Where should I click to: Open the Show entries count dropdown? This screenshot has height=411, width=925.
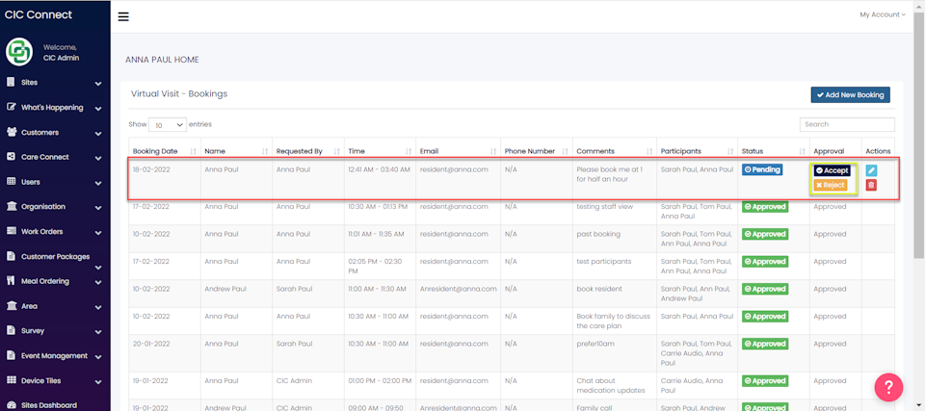coord(168,125)
